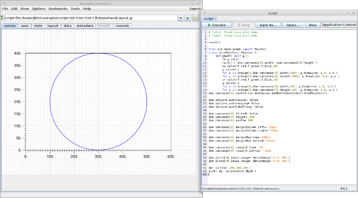The height and width of the screenshot is (198, 358).
Task: Open the Bookmarks menu
Action: (x=58, y=8)
